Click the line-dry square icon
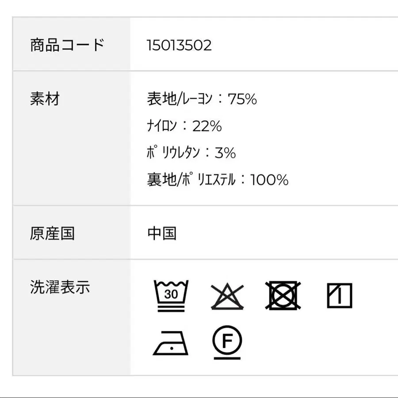 [x=340, y=295]
